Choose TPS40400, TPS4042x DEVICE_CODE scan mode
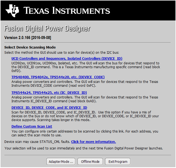Image resolution: width=176 pixels, height=168 pixels. click(x=58, y=77)
